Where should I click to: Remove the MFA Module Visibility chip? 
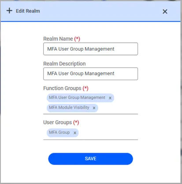(94, 108)
